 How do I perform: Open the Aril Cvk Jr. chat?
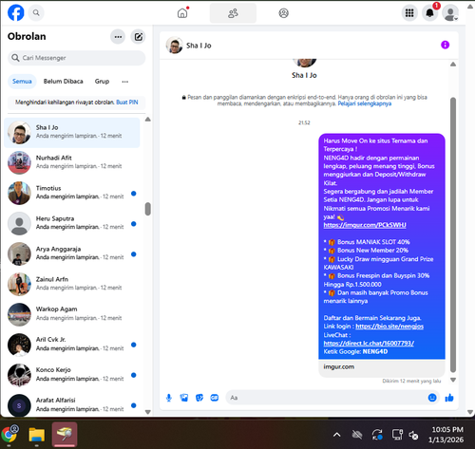click(x=72, y=345)
